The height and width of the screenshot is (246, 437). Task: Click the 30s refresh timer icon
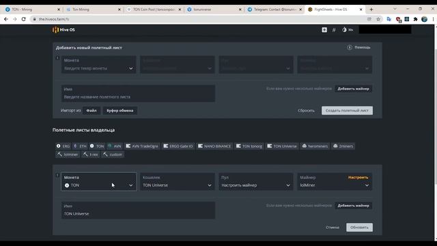(348, 30)
